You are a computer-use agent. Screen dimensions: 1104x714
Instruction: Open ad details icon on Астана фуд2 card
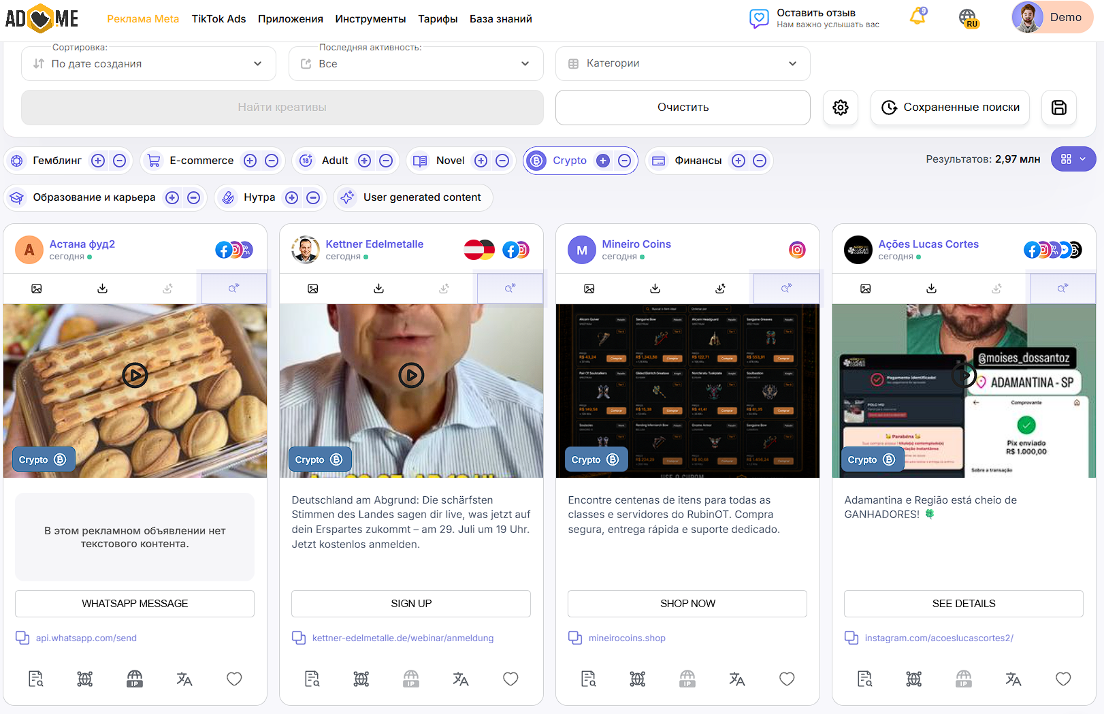point(36,679)
